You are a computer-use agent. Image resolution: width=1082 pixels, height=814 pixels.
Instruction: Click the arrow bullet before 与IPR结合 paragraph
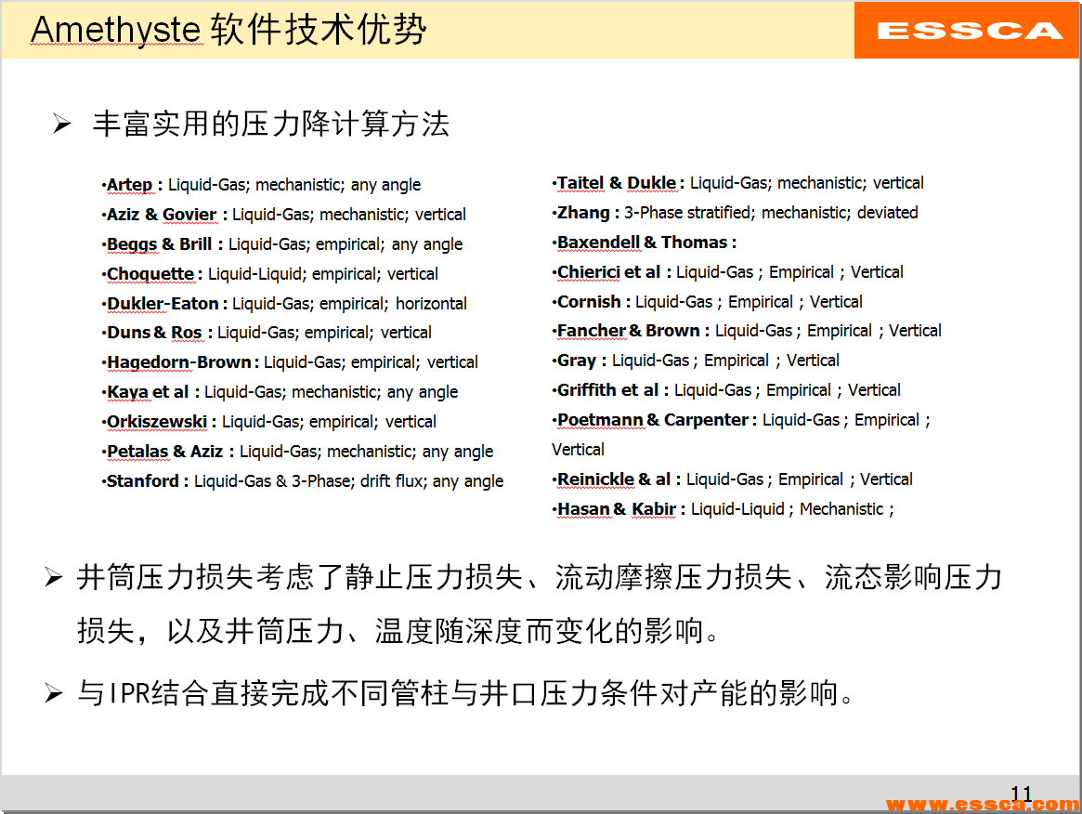tap(49, 687)
